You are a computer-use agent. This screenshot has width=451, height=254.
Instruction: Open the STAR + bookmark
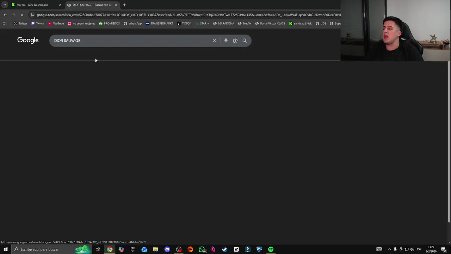point(202,24)
